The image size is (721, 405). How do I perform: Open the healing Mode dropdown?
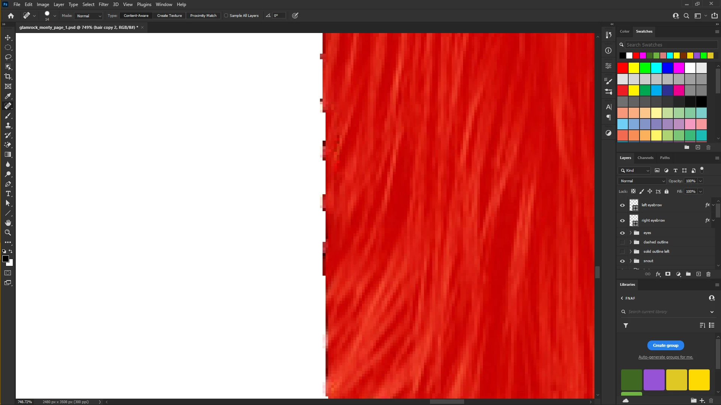coord(89,16)
